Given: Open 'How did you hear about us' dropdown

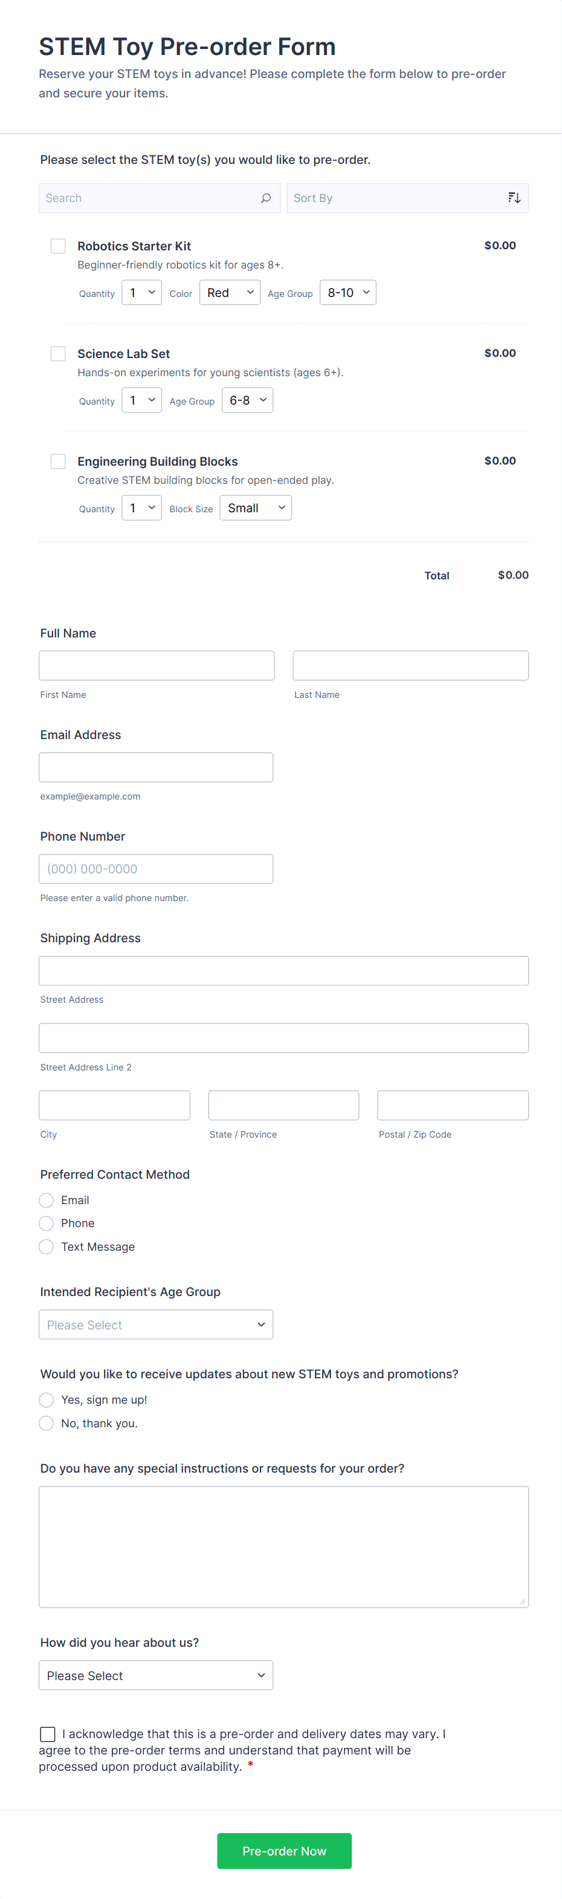Looking at the screenshot, I should pyautogui.click(x=156, y=1676).
